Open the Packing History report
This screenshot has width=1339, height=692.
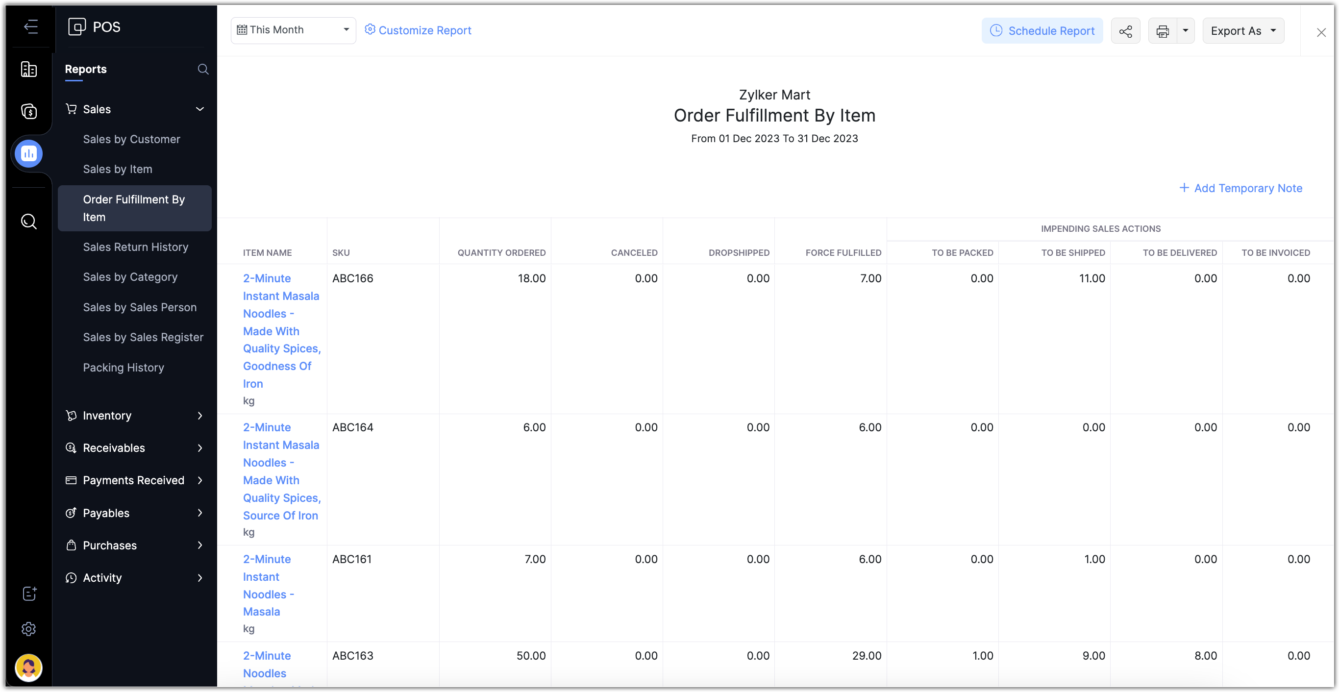[123, 368]
